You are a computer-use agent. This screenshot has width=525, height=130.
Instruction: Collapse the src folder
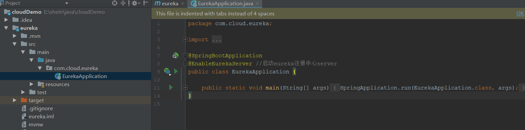(x=14, y=44)
